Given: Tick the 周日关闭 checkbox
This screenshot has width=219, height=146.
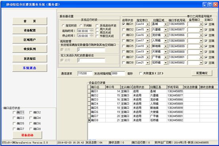Looking at the screenshot, I should coord(97,33).
